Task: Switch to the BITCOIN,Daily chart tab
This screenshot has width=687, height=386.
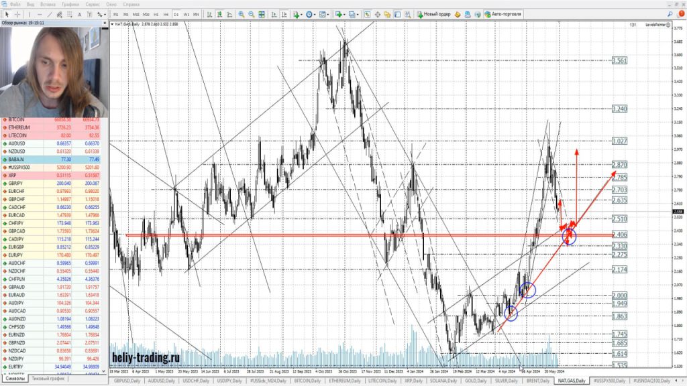Action: coord(308,380)
